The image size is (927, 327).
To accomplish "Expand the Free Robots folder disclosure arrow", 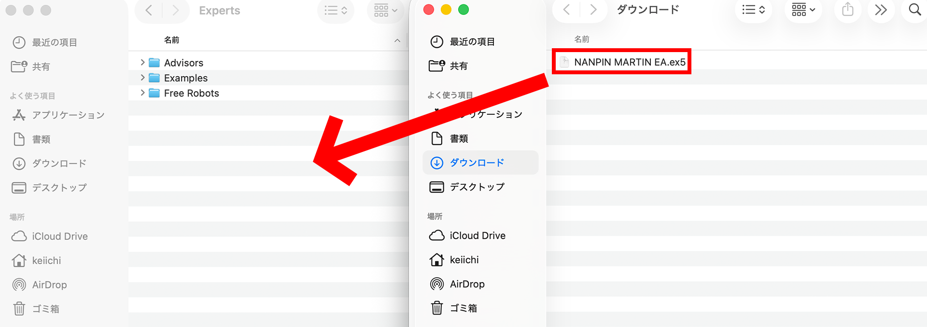I will point(142,93).
